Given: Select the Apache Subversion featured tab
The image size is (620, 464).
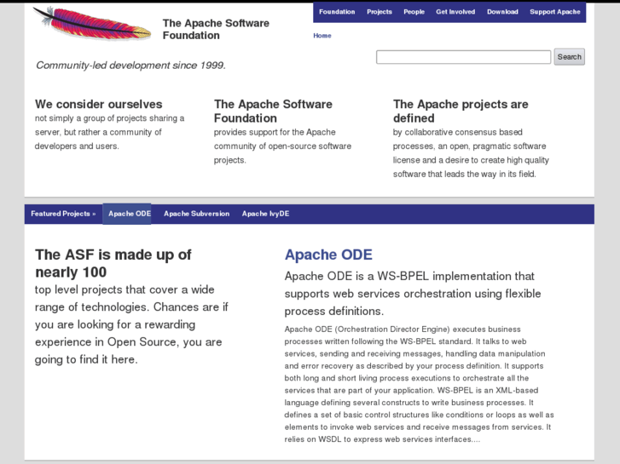Looking at the screenshot, I should (x=196, y=214).
